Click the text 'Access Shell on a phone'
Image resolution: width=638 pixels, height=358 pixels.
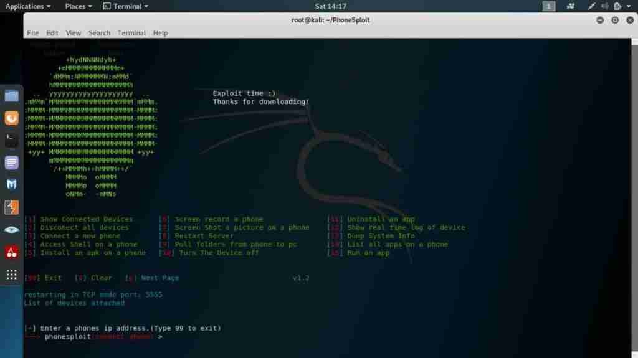coord(88,245)
